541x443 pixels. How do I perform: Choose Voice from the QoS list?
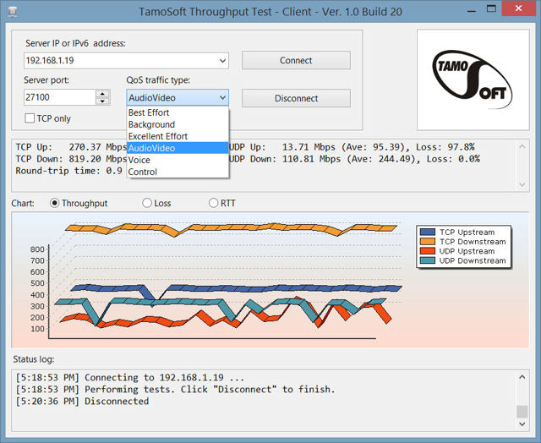click(178, 160)
